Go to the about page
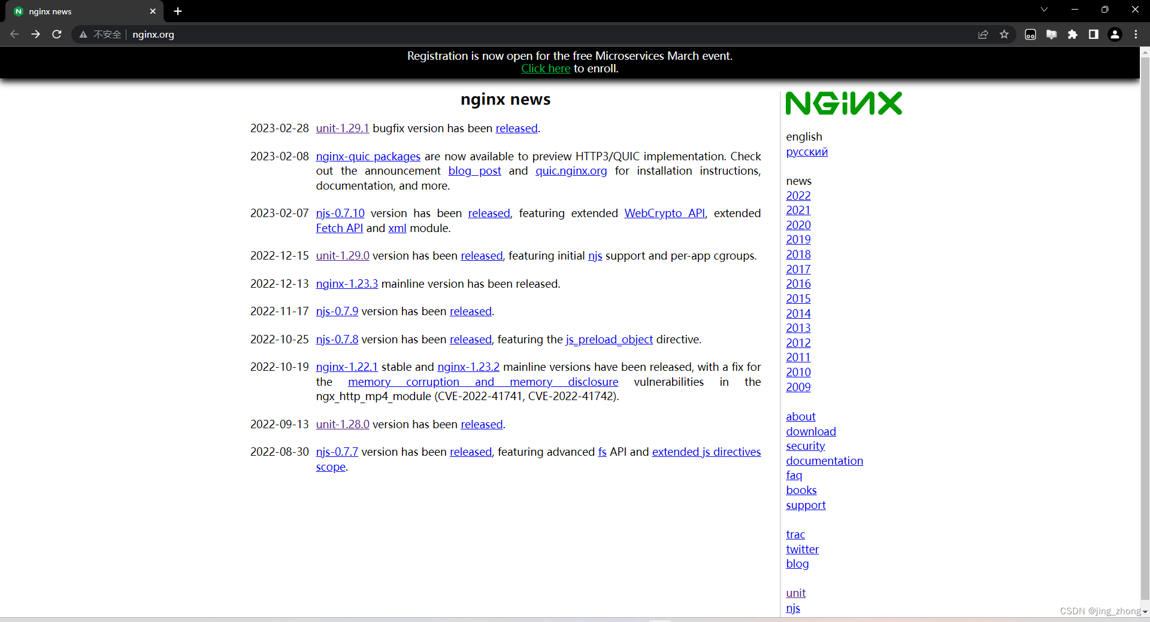This screenshot has height=622, width=1150. click(x=800, y=417)
